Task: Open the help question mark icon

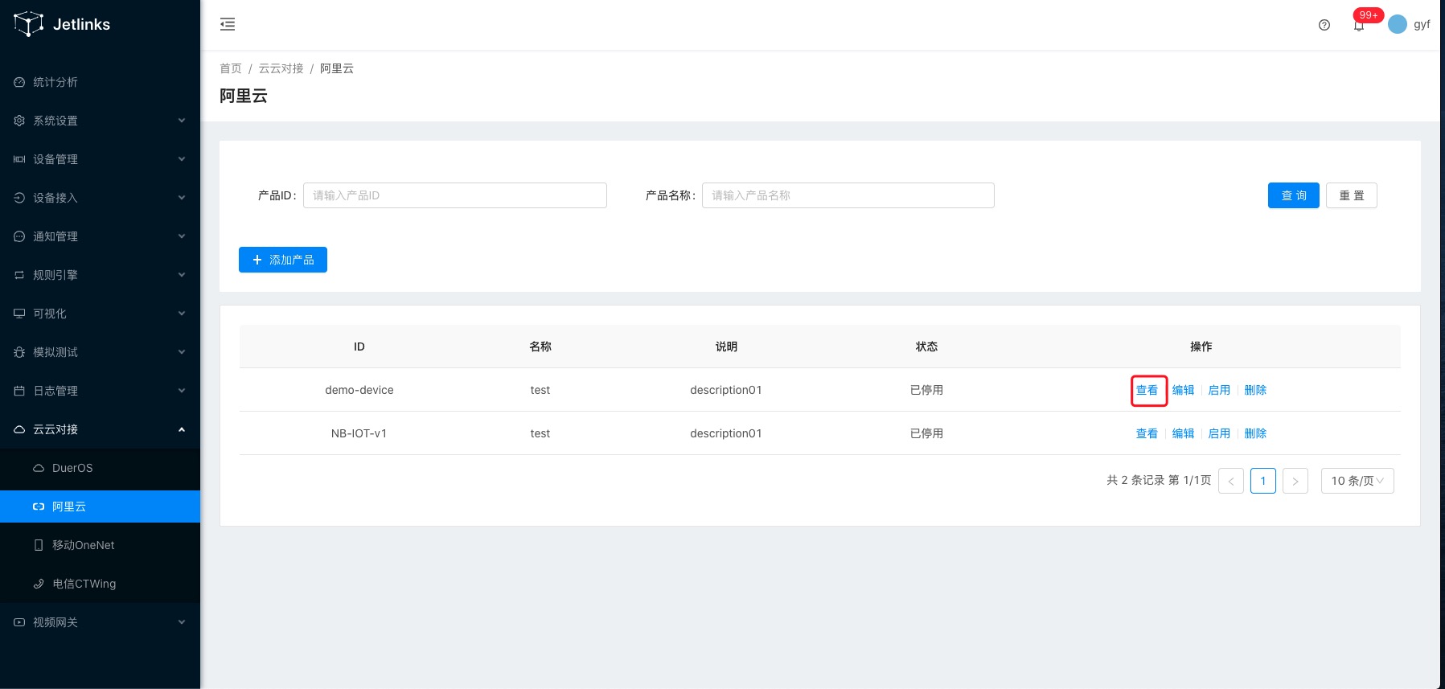Action: [x=1324, y=25]
